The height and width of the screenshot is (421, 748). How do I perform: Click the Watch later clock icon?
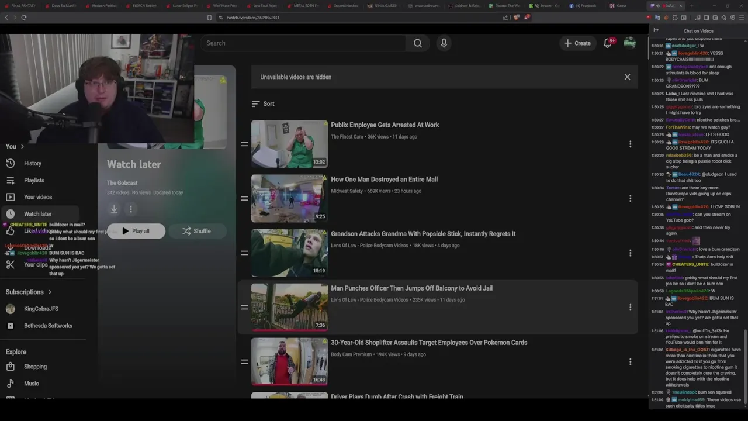point(10,214)
